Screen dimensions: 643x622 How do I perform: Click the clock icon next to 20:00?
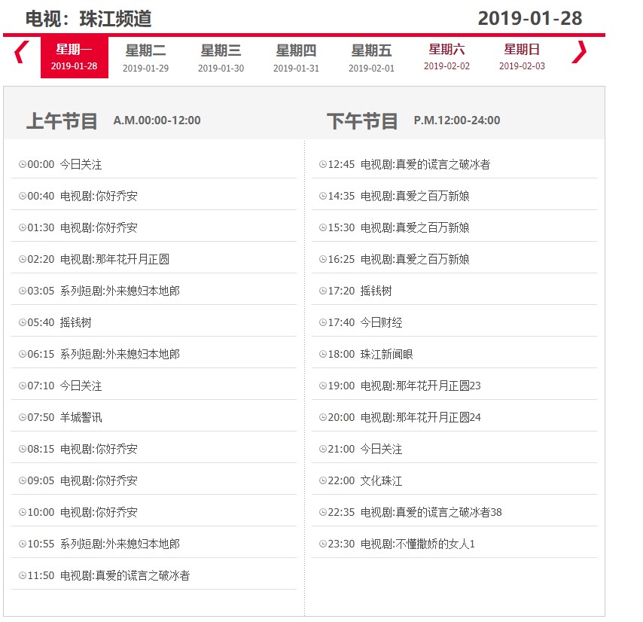pyautogui.click(x=323, y=417)
